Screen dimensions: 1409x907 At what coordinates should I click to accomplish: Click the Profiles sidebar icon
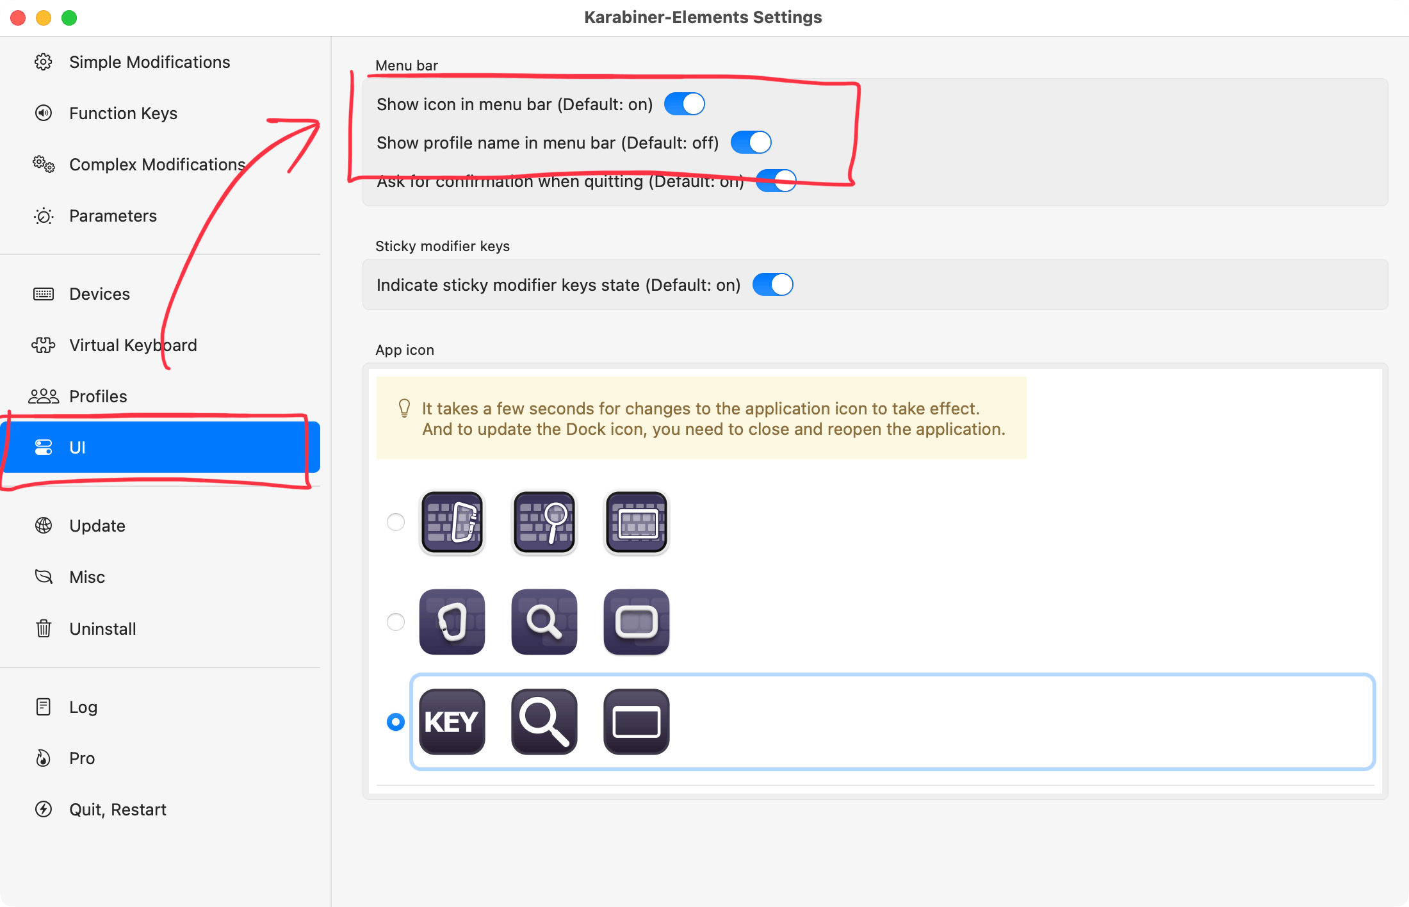tap(43, 395)
